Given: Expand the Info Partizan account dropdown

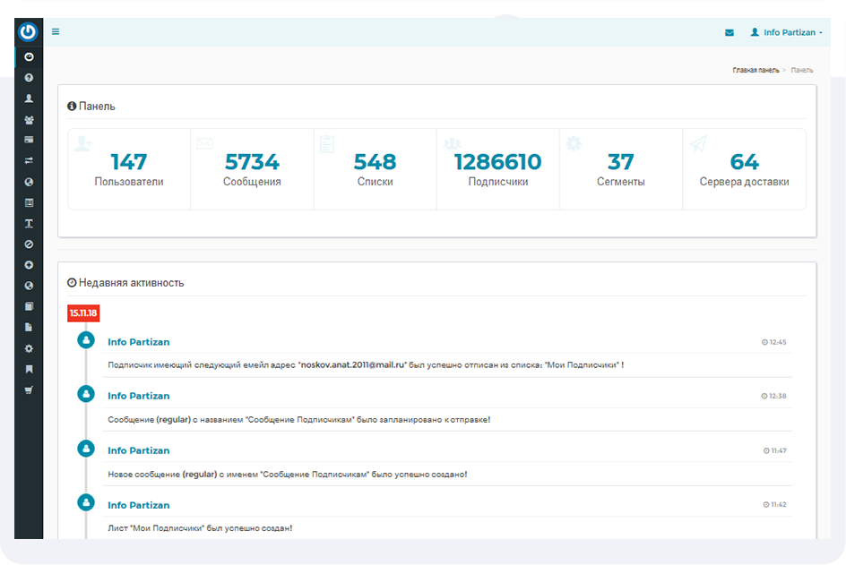Looking at the screenshot, I should coord(787,32).
